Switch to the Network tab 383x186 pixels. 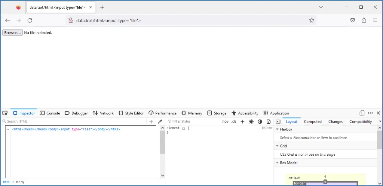pyautogui.click(x=103, y=113)
